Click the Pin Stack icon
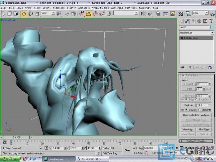Screen dimensions: 216x162 pos(182,67)
